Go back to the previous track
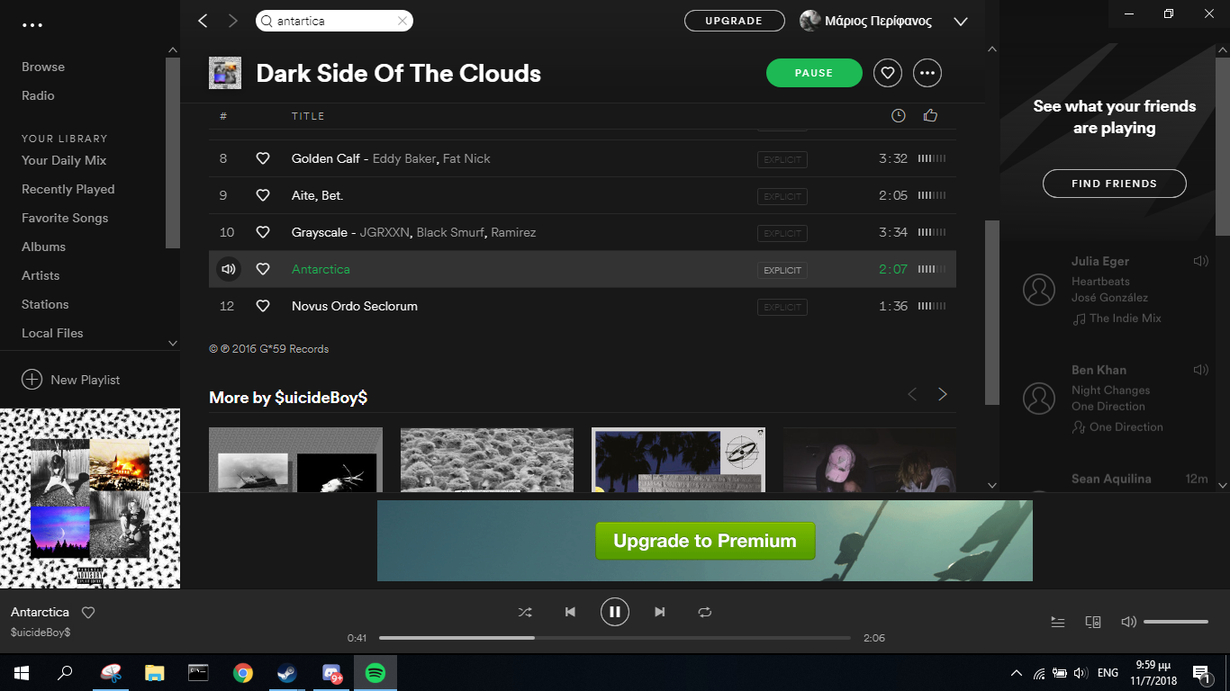 click(x=570, y=612)
